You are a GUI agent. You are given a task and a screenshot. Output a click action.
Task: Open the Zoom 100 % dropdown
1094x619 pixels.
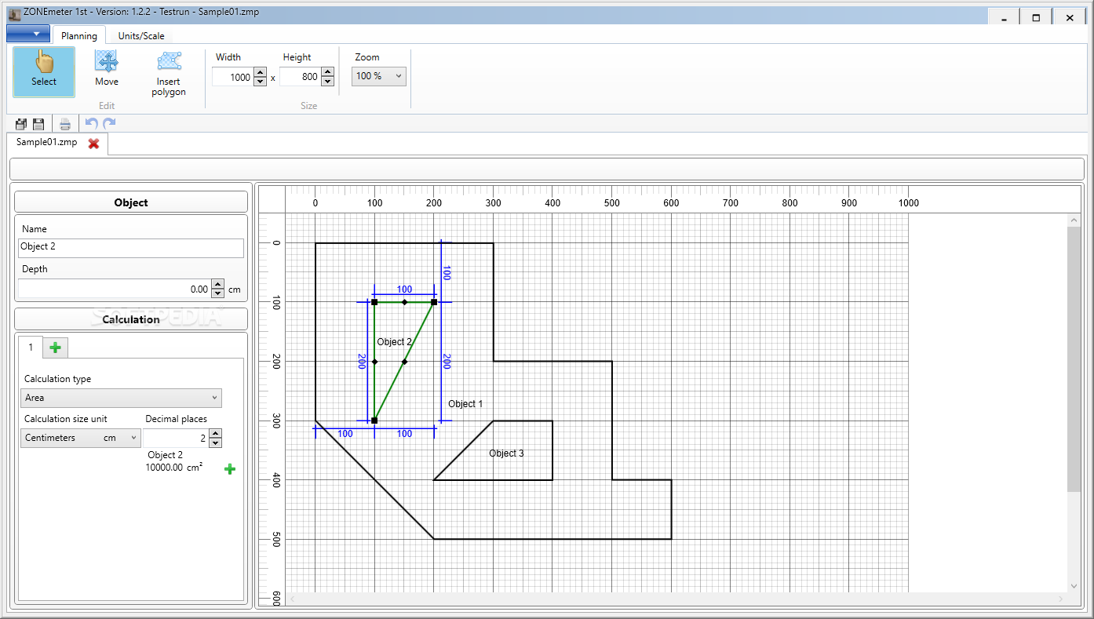coord(379,76)
